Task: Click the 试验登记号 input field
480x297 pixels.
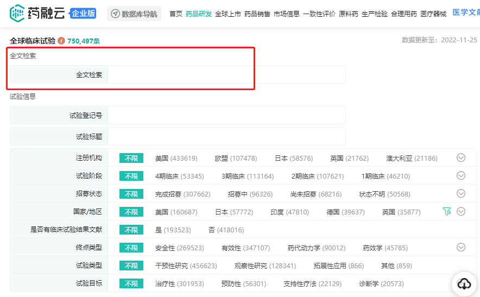Action: [x=226, y=115]
